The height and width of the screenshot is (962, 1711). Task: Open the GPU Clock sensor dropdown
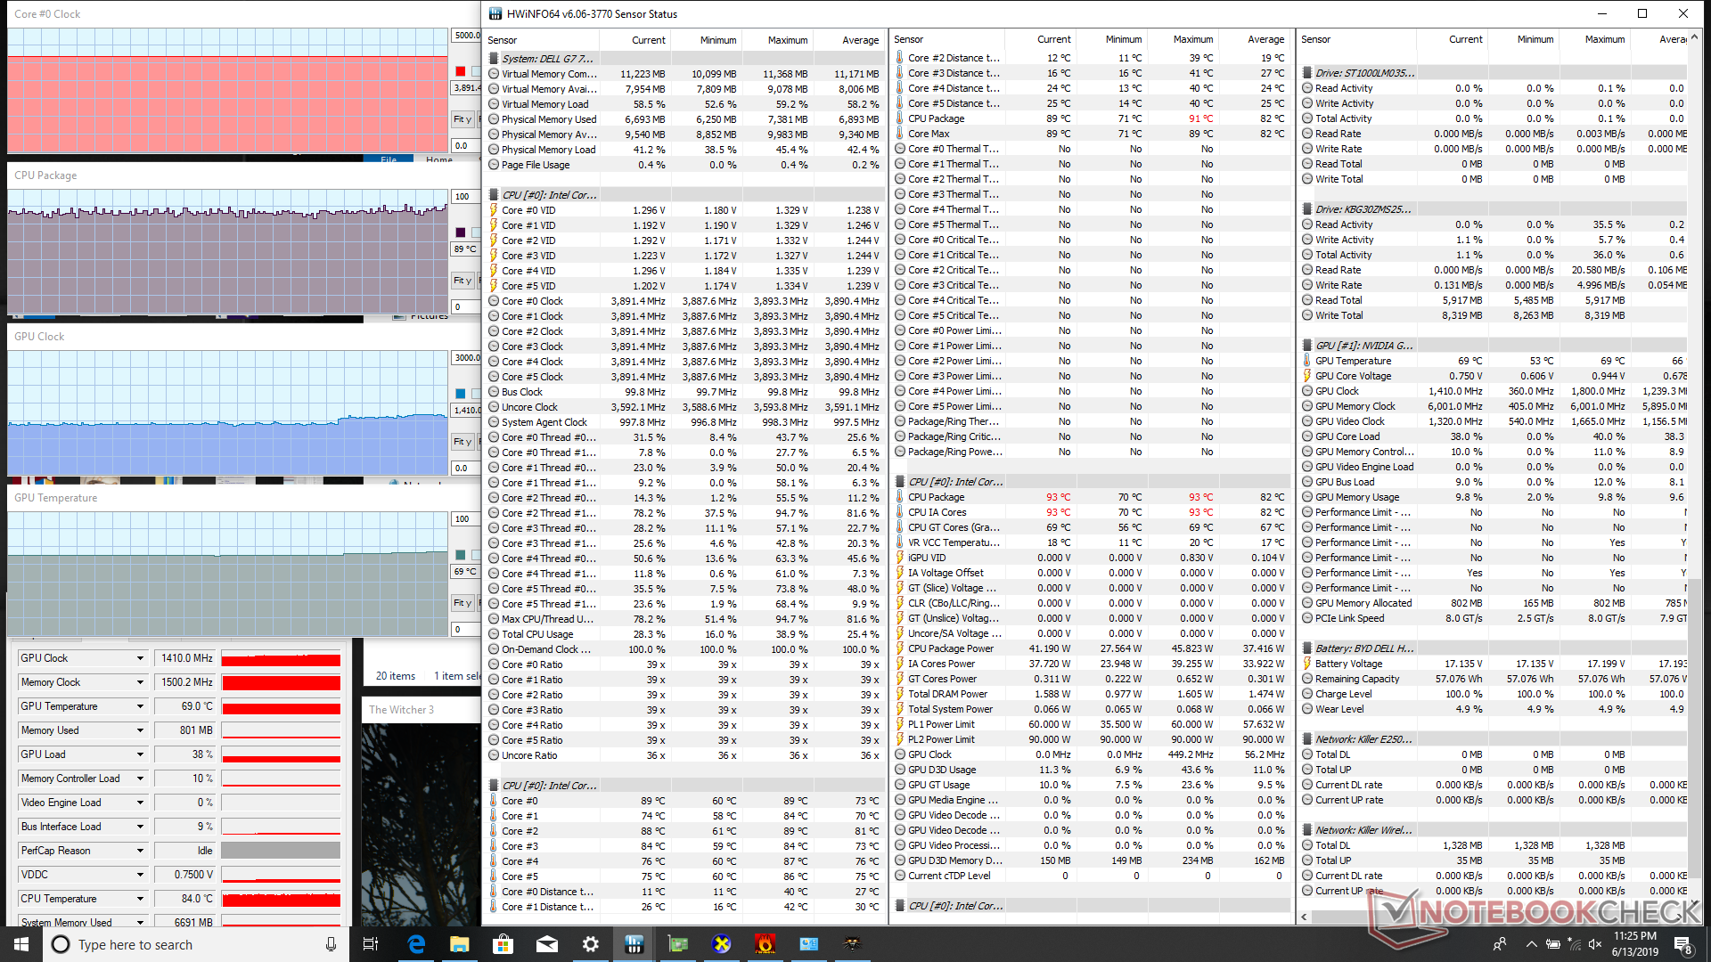(x=140, y=658)
